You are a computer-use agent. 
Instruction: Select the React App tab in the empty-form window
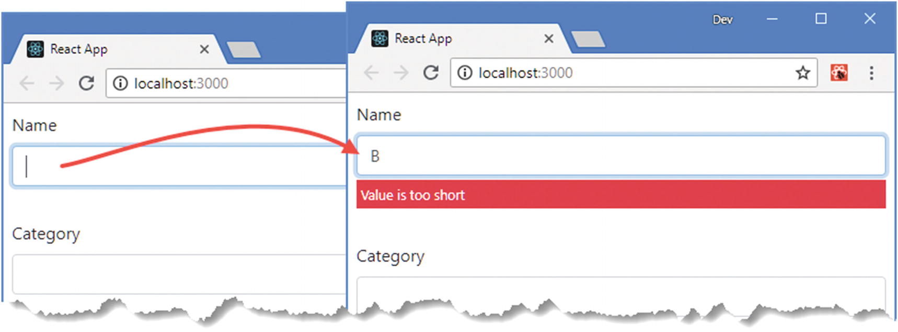click(x=105, y=49)
